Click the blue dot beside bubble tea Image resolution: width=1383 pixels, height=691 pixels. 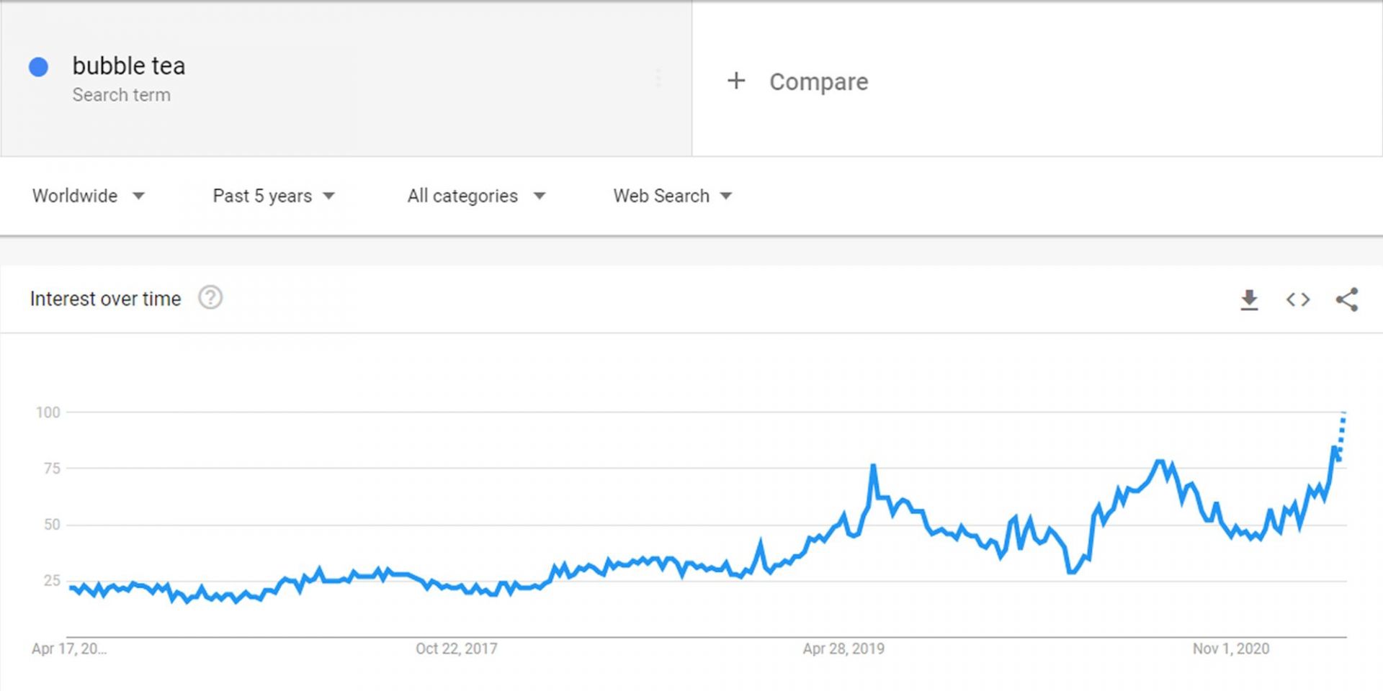point(38,67)
